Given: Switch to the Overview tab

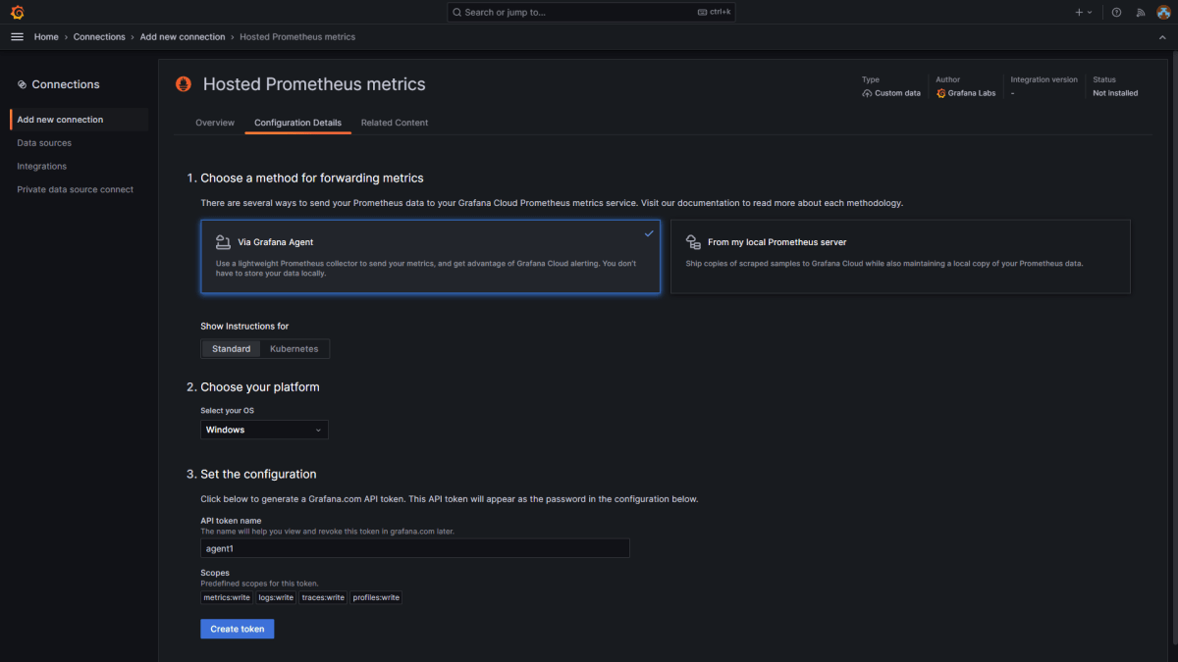Looking at the screenshot, I should pos(214,123).
